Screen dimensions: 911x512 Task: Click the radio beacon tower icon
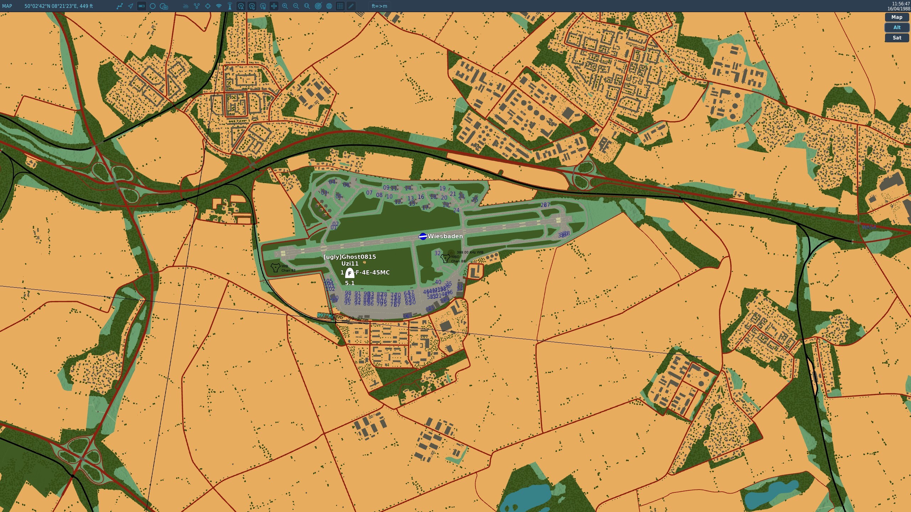pos(230,6)
